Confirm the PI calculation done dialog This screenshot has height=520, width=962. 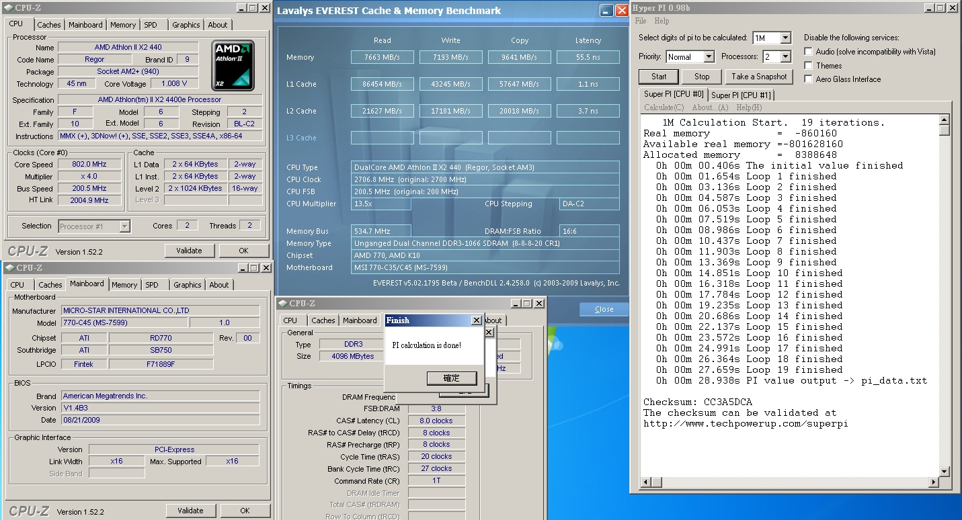451,378
